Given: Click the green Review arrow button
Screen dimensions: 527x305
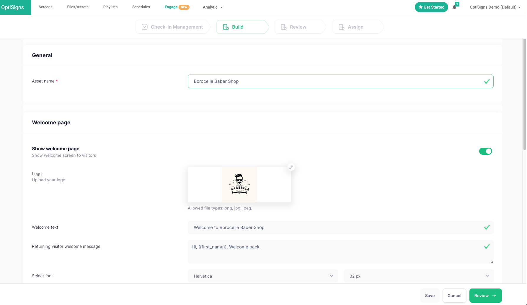Looking at the screenshot, I should point(485,296).
